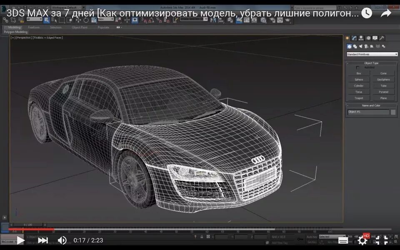Image resolution: width=400 pixels, height=250 pixels.
Task: Click the Realistic + Edged Faces label
Action: [48, 37]
